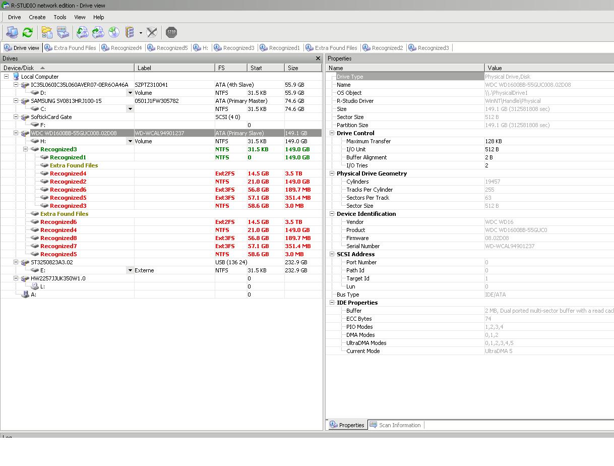
Task: Switch to the Recognized4 tab
Action: (122, 48)
